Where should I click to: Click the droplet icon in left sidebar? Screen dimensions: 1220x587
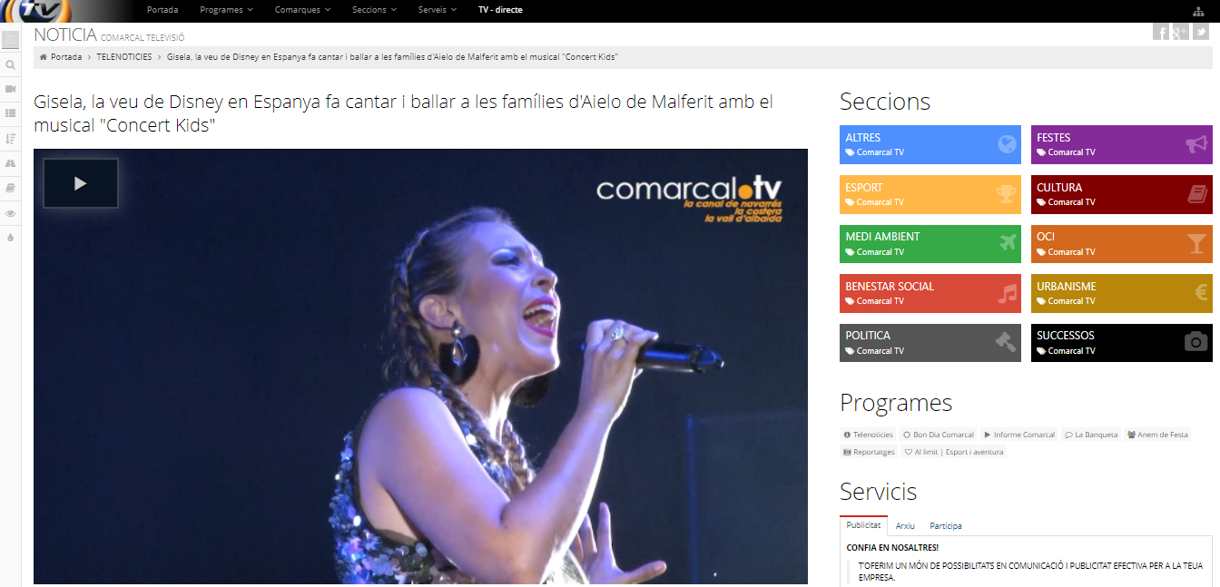(x=11, y=237)
